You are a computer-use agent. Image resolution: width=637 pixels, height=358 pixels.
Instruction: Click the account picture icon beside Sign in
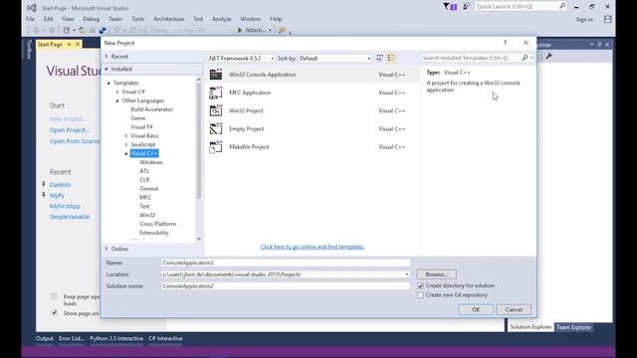pos(608,19)
